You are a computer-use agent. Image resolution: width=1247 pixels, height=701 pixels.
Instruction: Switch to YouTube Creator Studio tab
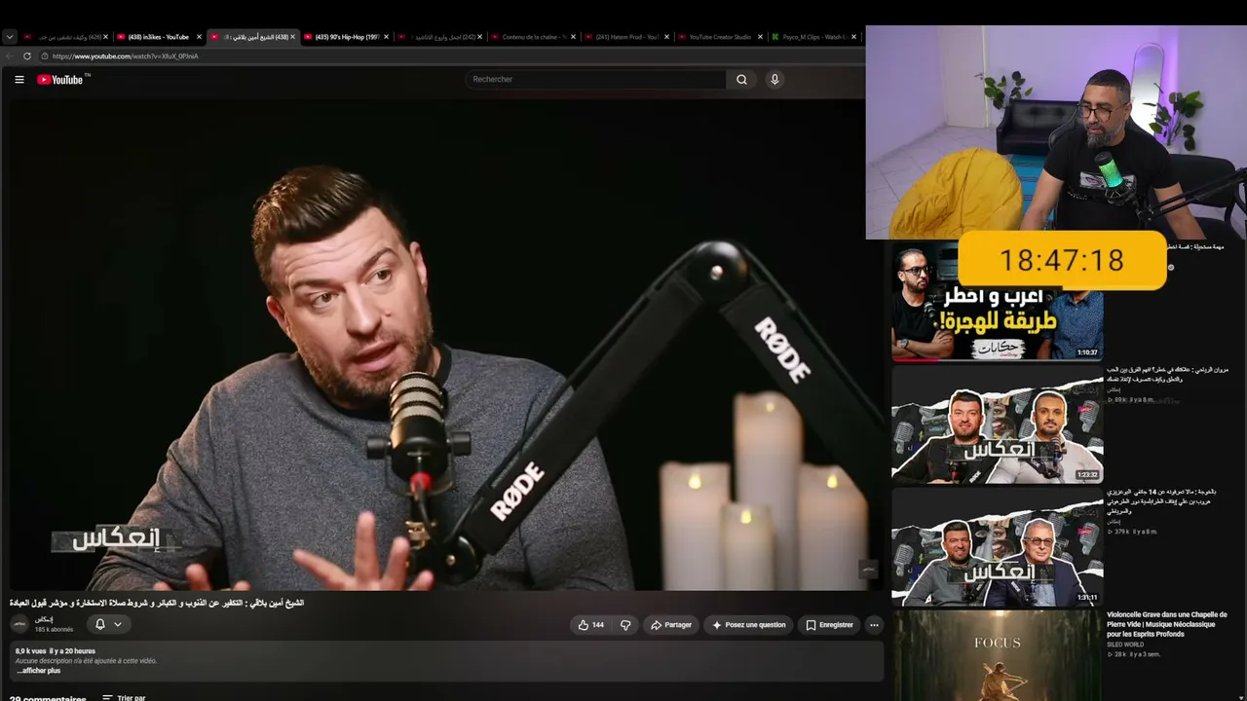719,37
